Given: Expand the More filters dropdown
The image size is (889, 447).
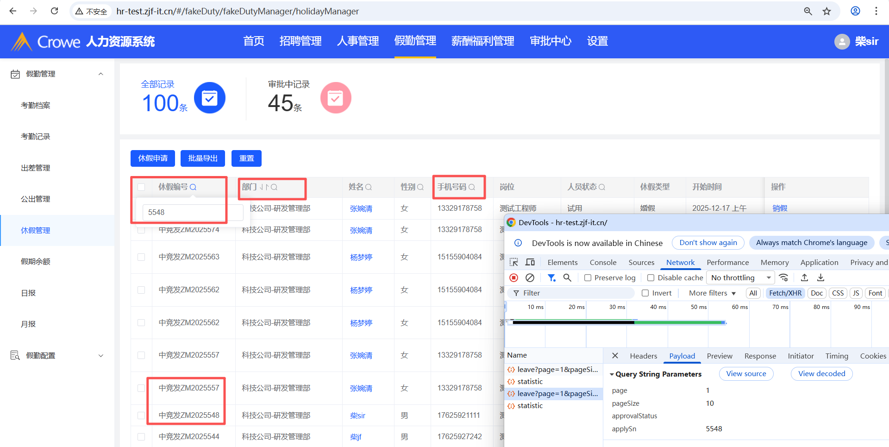Looking at the screenshot, I should [x=712, y=293].
